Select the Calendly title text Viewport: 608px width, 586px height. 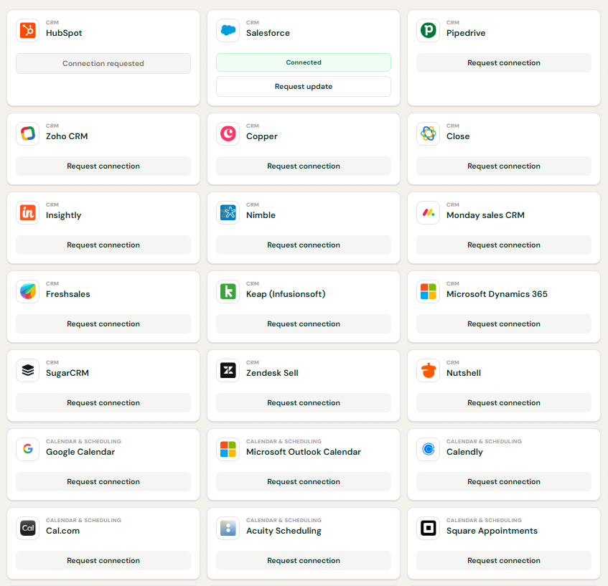(464, 452)
